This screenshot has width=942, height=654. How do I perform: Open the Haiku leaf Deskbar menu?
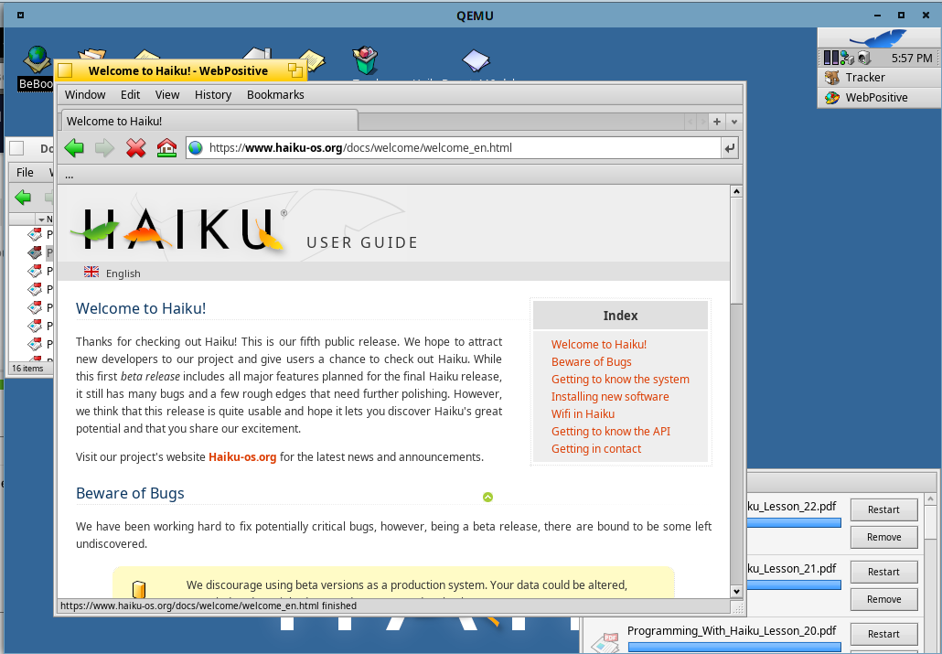(879, 39)
